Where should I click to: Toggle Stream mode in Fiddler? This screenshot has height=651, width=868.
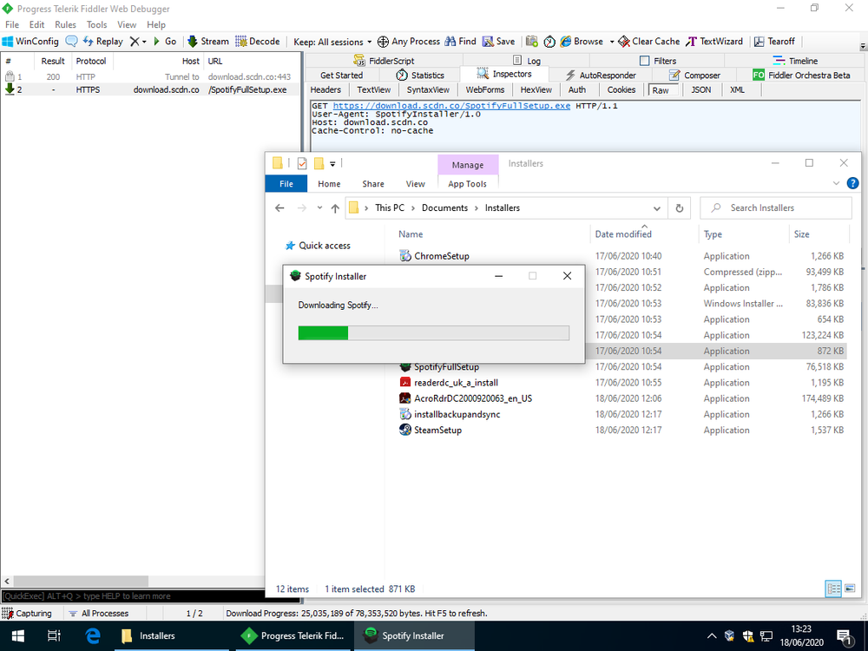click(208, 42)
